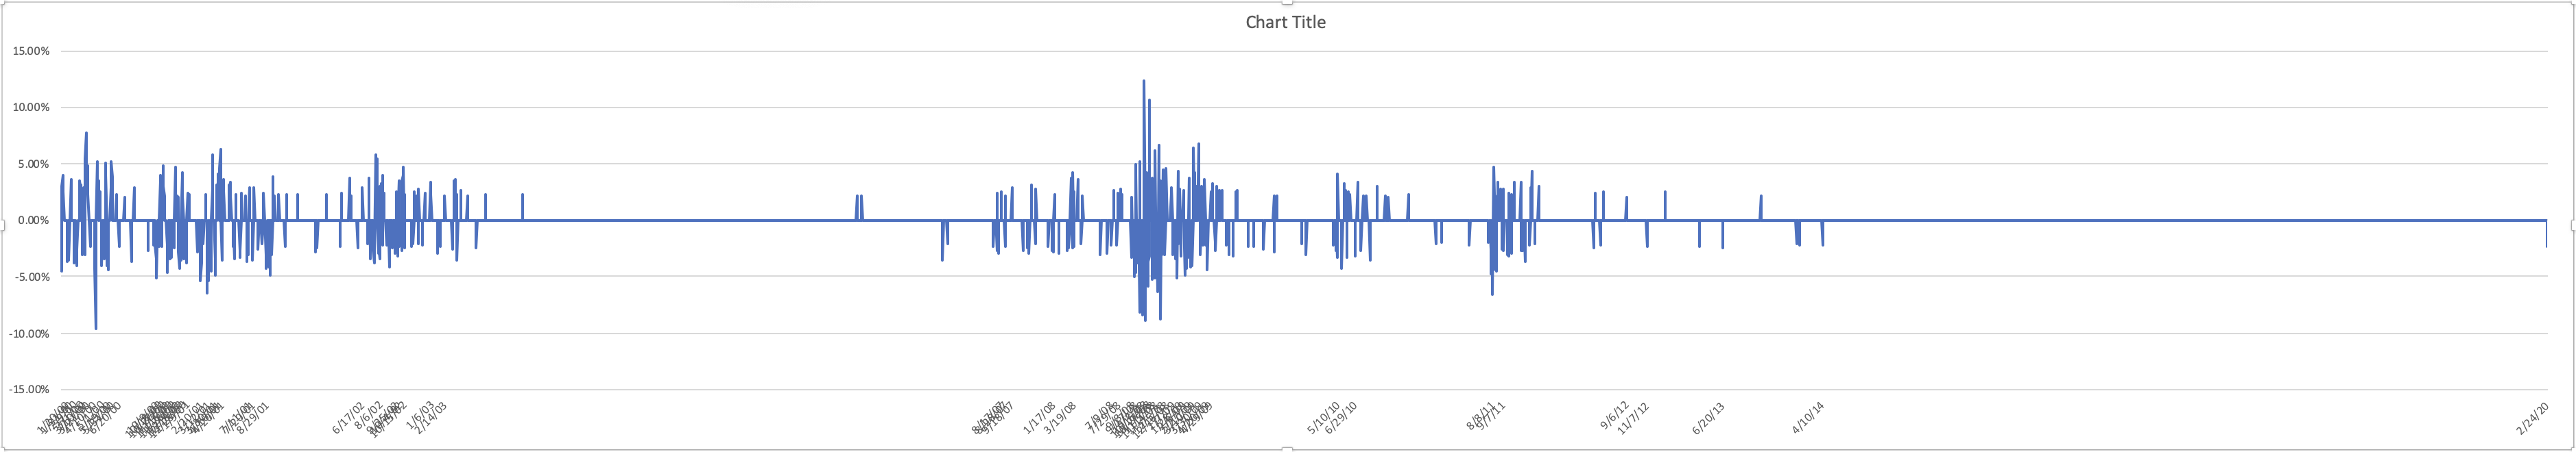This screenshot has height=452, width=2576.
Task: Click the Chart Title text
Action: 1285,23
